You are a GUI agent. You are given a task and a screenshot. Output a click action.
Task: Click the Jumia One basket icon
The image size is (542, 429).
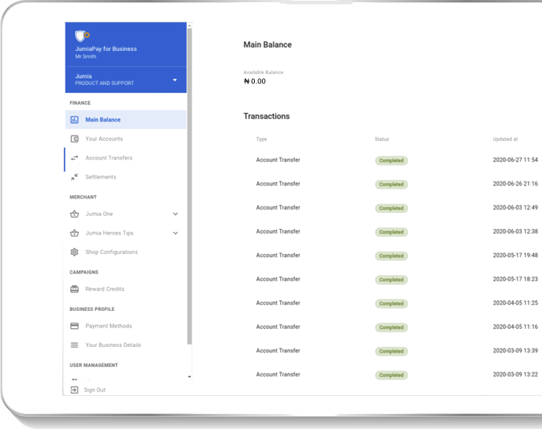coord(74,214)
